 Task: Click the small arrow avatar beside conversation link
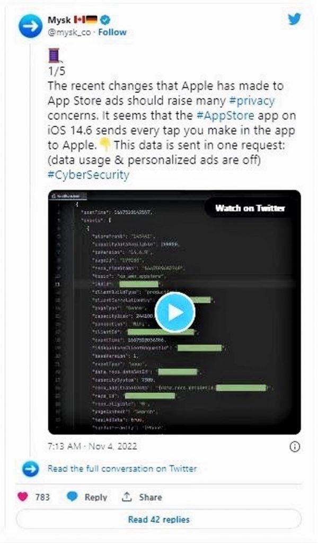30,469
